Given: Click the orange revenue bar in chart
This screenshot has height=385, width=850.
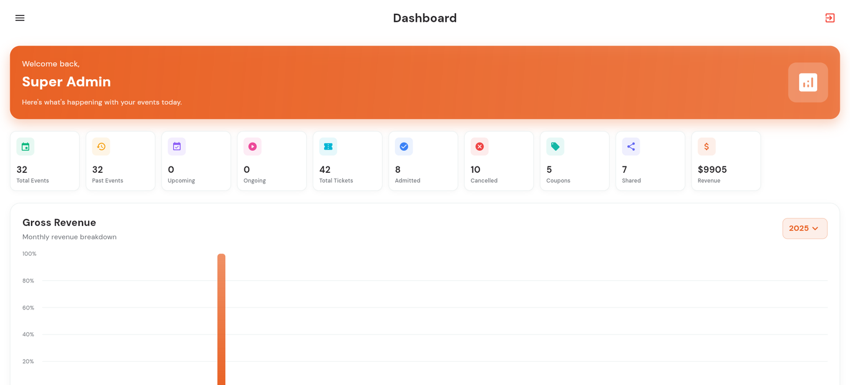Looking at the screenshot, I should tap(222, 319).
